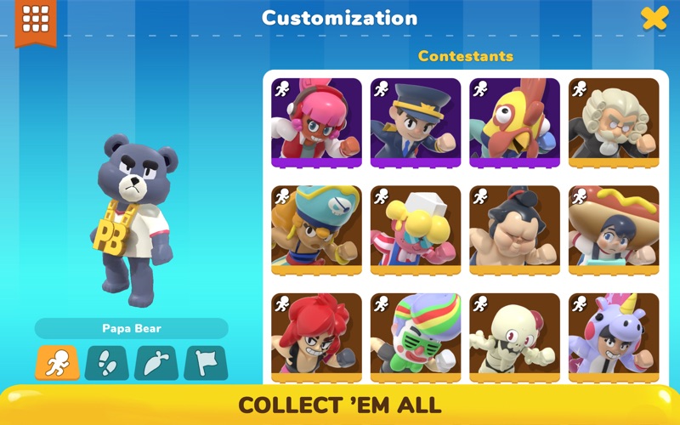Select the hot dog hat contestant
The height and width of the screenshot is (425, 680).
pos(614,230)
